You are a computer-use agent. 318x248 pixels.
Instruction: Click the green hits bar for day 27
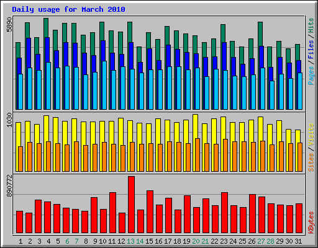pyautogui.click(x=260, y=33)
